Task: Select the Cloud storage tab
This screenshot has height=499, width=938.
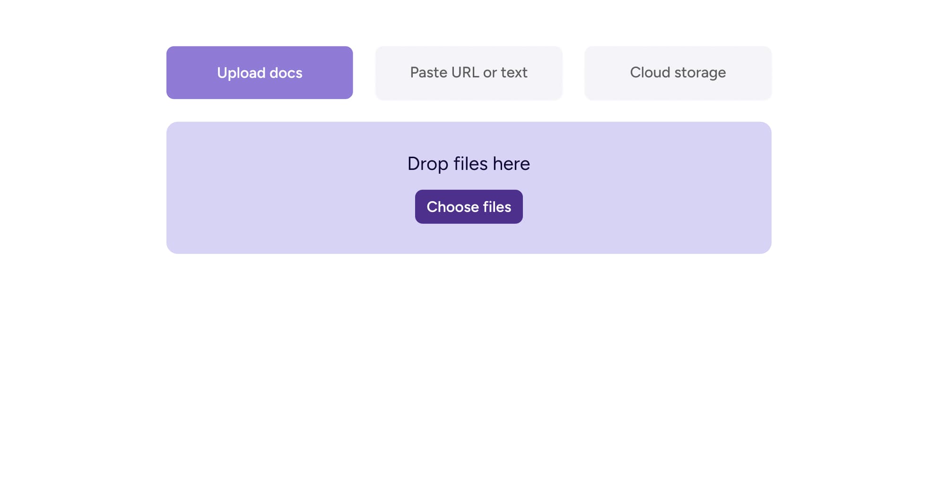Action: (x=677, y=73)
